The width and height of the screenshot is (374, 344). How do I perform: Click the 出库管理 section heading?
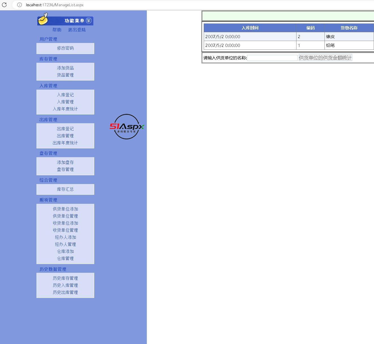[x=48, y=120]
